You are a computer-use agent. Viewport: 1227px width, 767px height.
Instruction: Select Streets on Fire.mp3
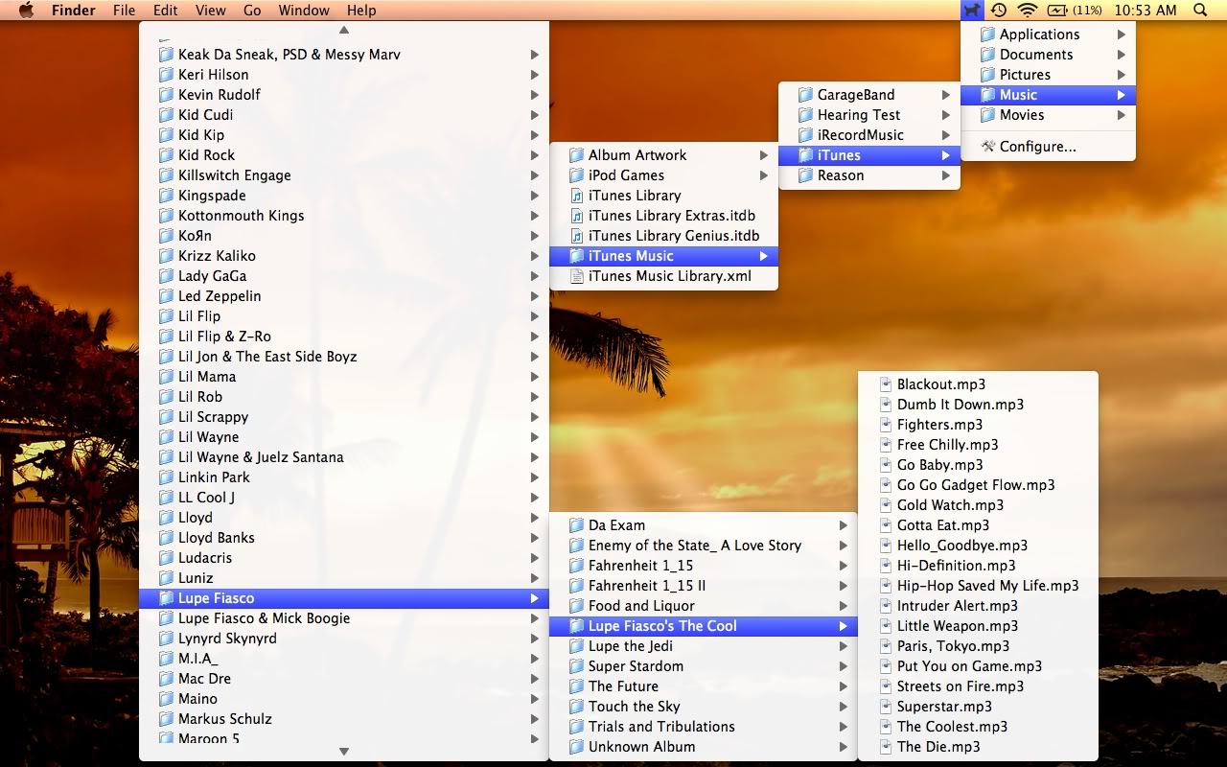click(978, 686)
